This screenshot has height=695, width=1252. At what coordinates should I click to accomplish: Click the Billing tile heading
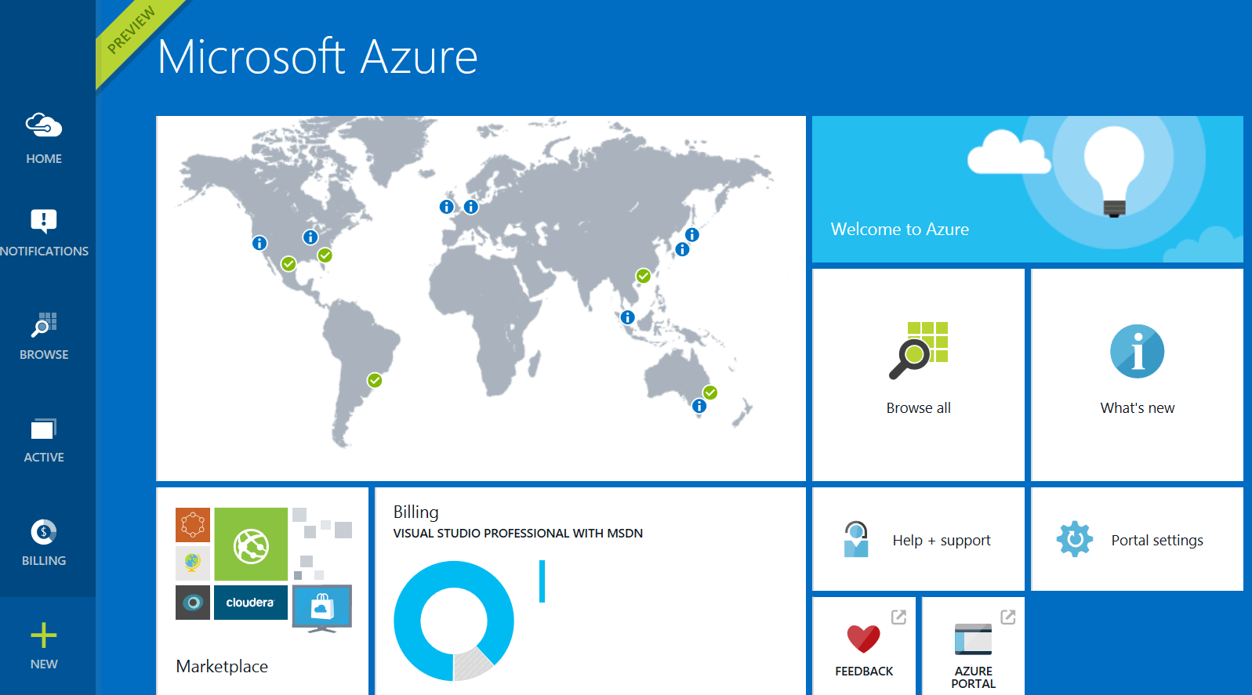pos(416,512)
